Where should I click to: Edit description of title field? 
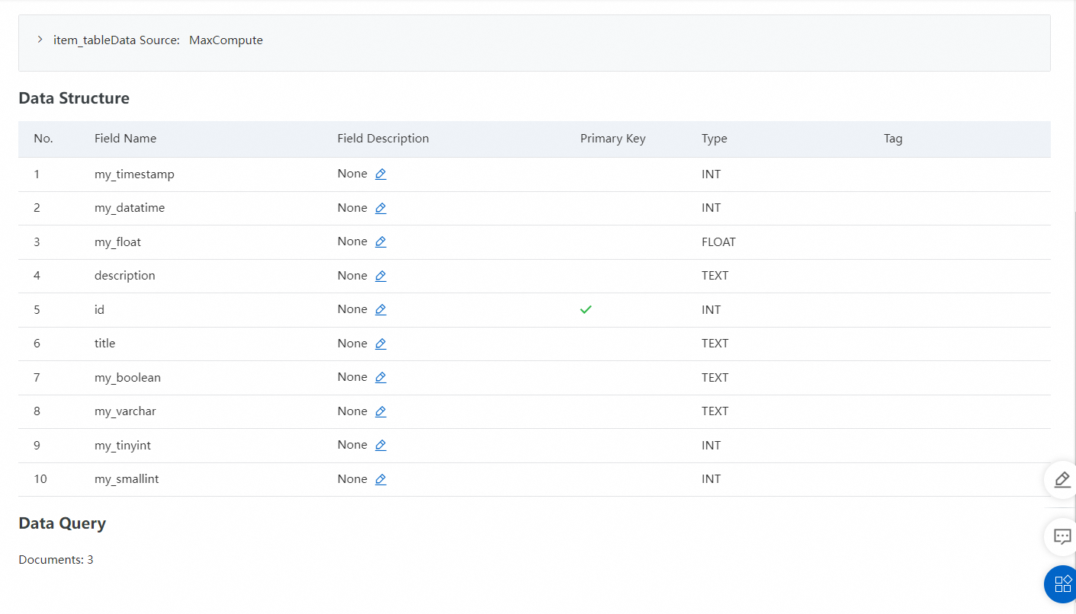point(381,344)
